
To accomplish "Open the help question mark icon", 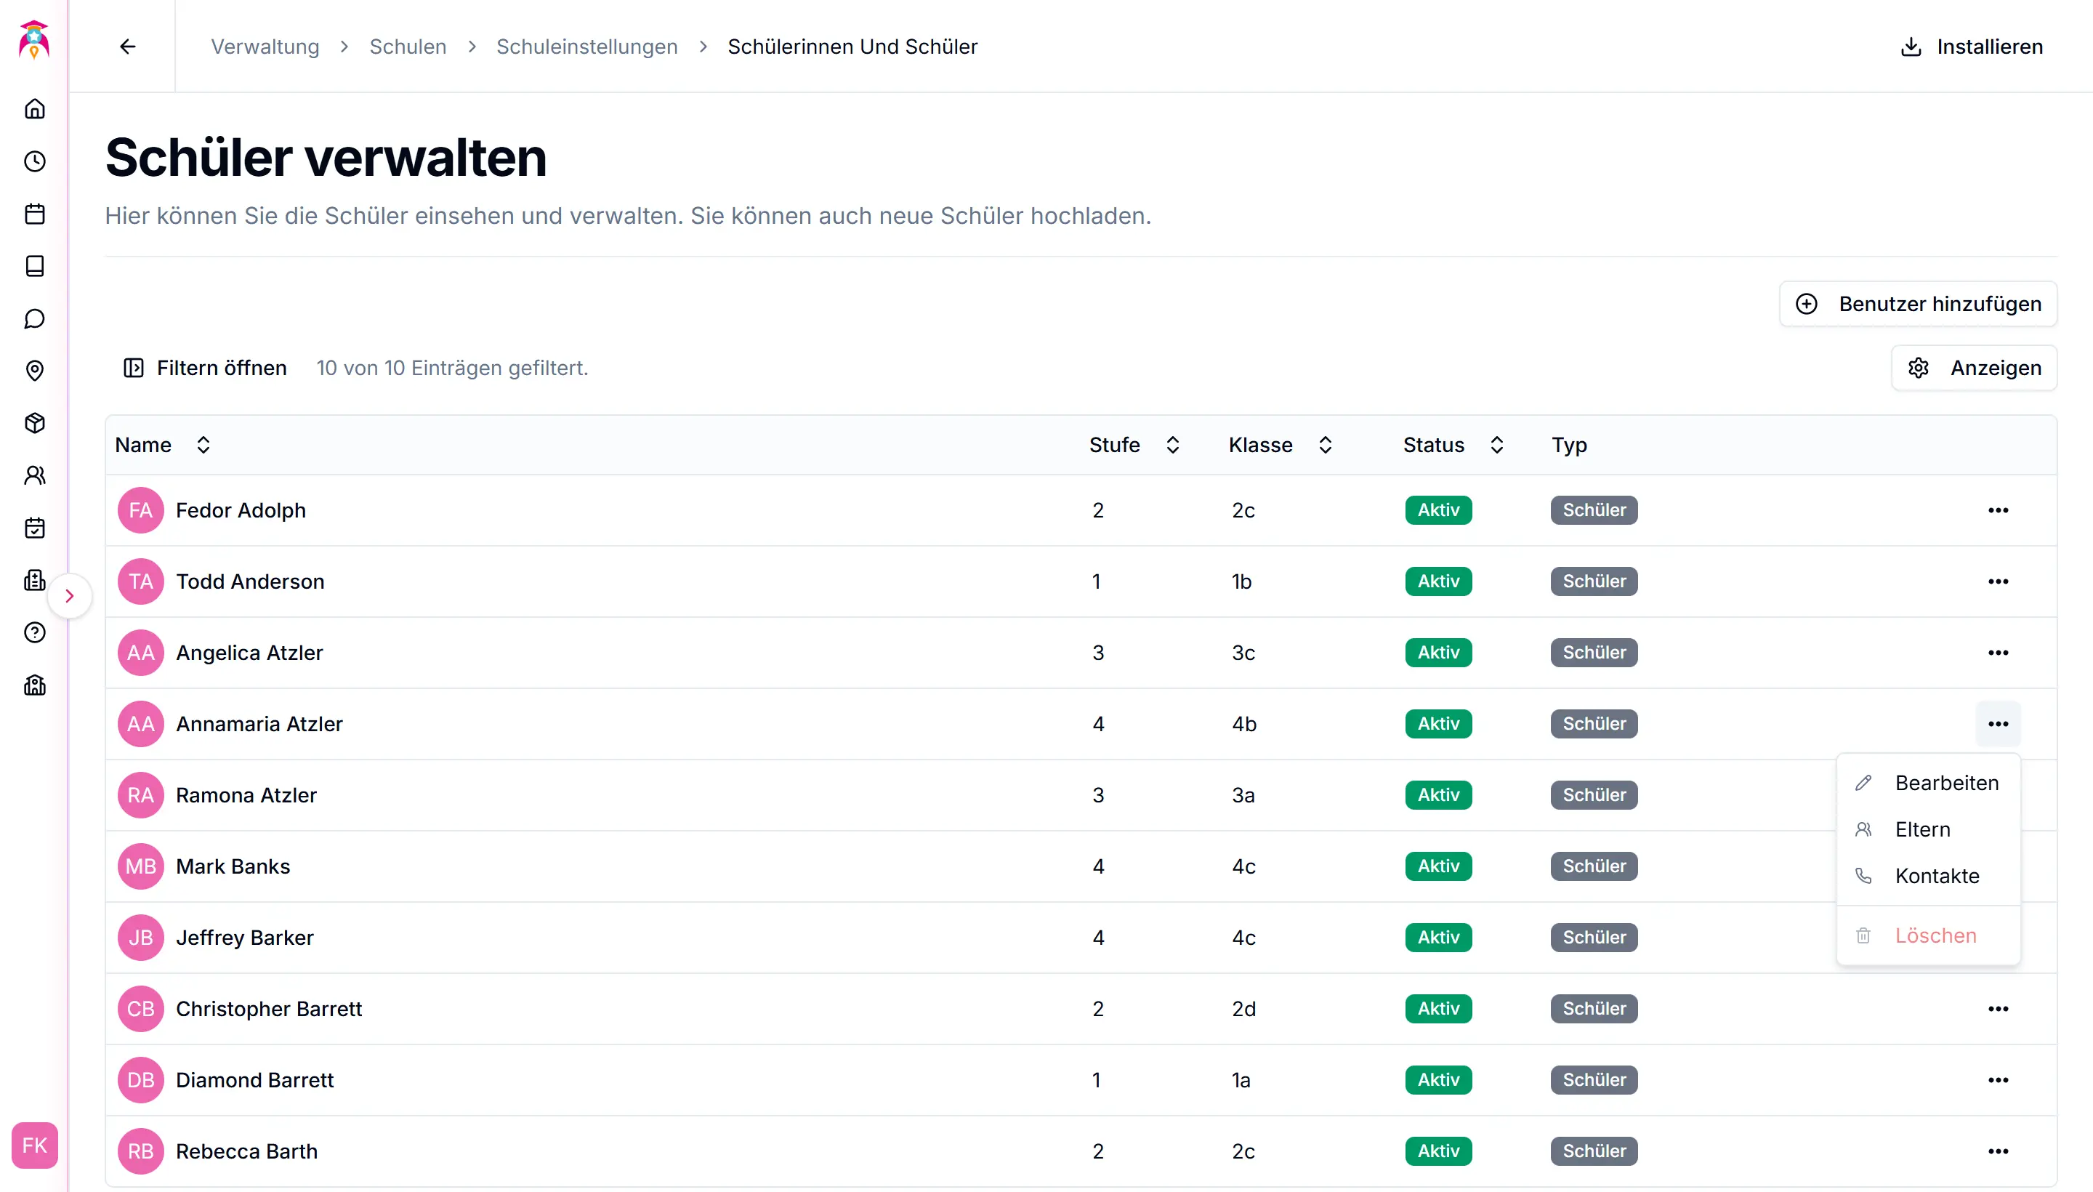I will point(34,633).
